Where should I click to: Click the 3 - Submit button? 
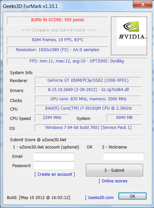click(114, 170)
